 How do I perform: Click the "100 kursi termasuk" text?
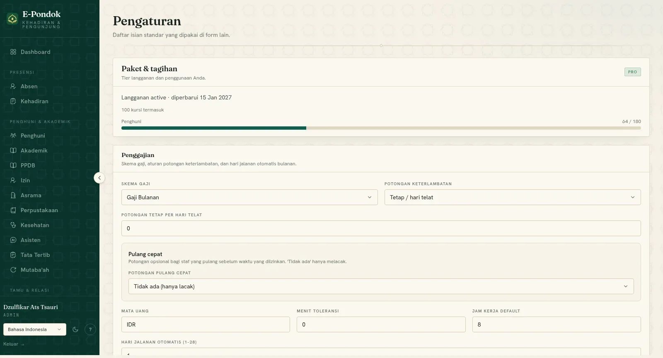(143, 110)
